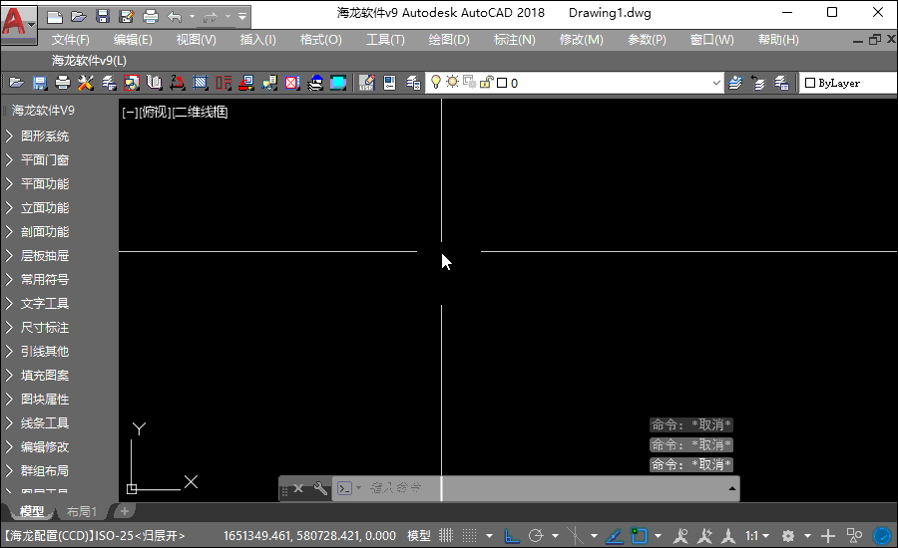Click Save As icon in quick access toolbar
This screenshot has width=898, height=548.
[x=126, y=17]
